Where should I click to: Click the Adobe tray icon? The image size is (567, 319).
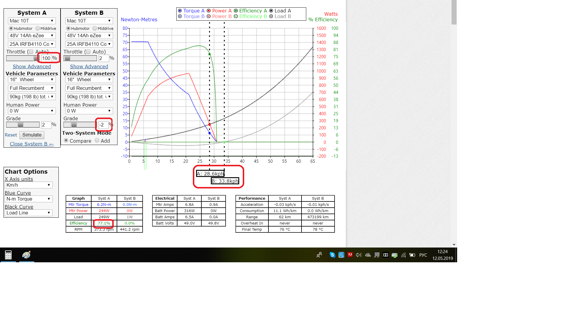pyautogui.click(x=350, y=255)
